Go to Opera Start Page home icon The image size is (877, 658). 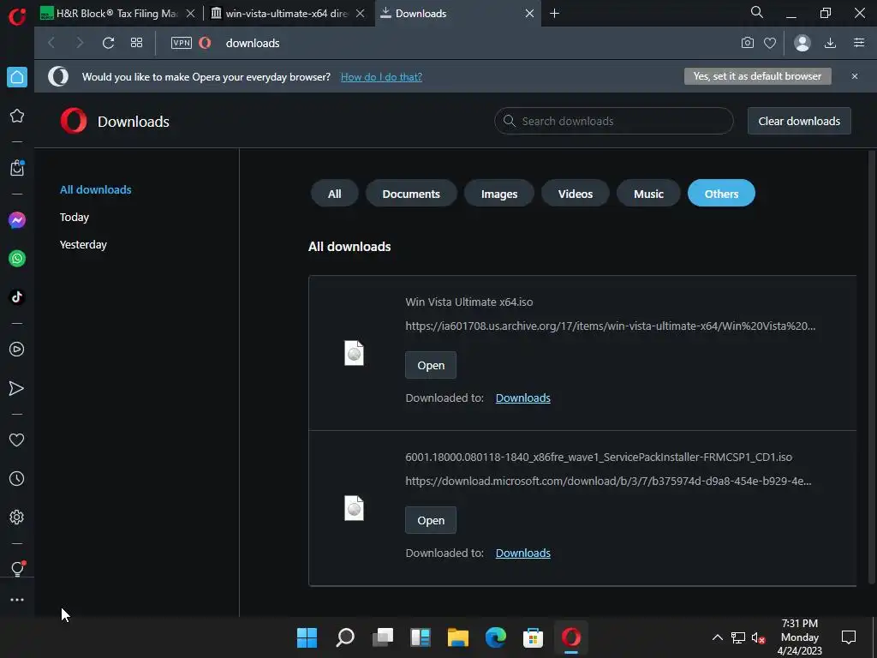[x=17, y=77]
